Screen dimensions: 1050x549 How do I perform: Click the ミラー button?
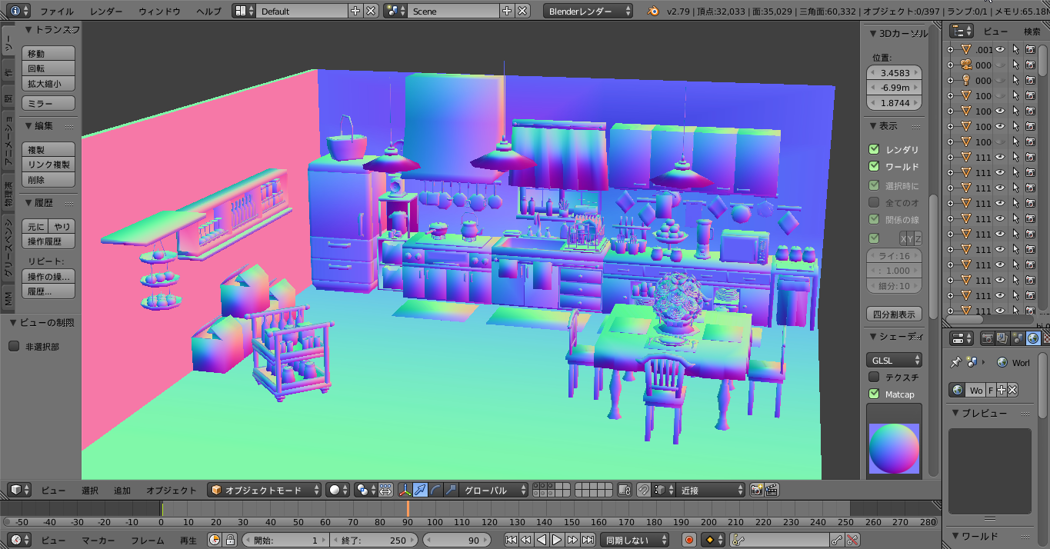[48, 103]
